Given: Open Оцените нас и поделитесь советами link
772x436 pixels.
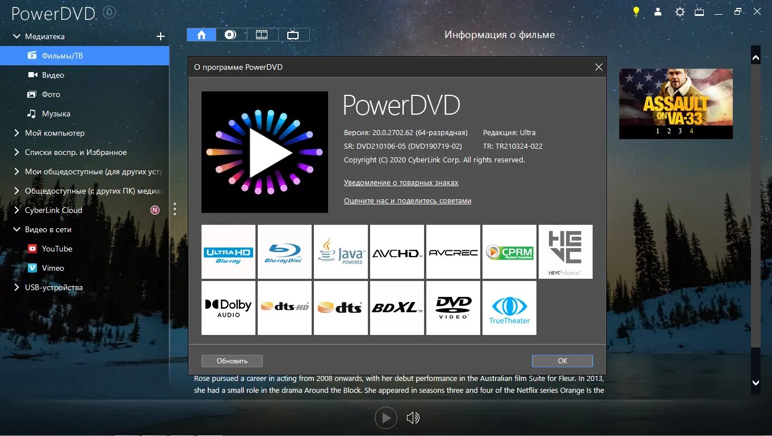Looking at the screenshot, I should (408, 201).
